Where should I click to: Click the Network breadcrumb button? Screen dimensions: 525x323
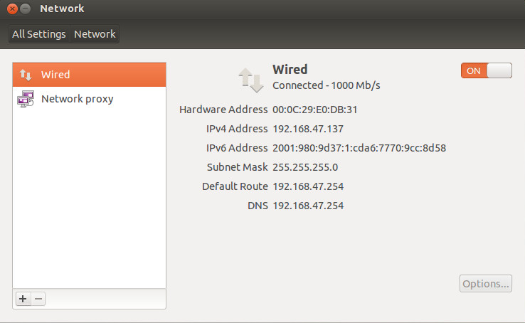[x=95, y=34]
